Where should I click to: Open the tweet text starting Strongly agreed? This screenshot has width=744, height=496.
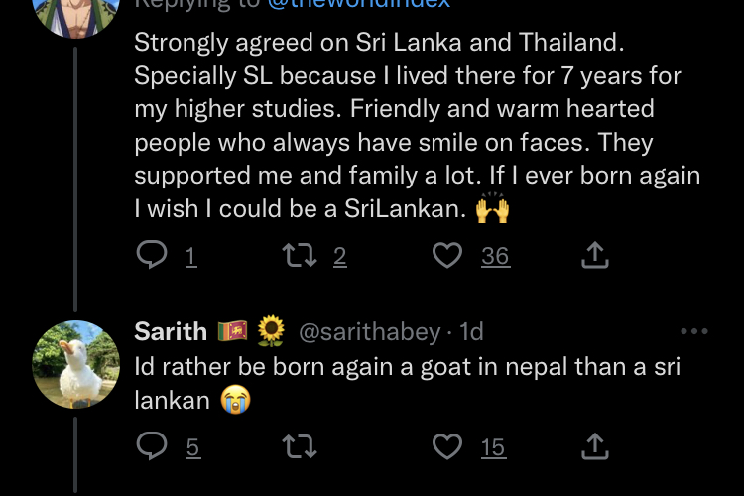point(417,126)
